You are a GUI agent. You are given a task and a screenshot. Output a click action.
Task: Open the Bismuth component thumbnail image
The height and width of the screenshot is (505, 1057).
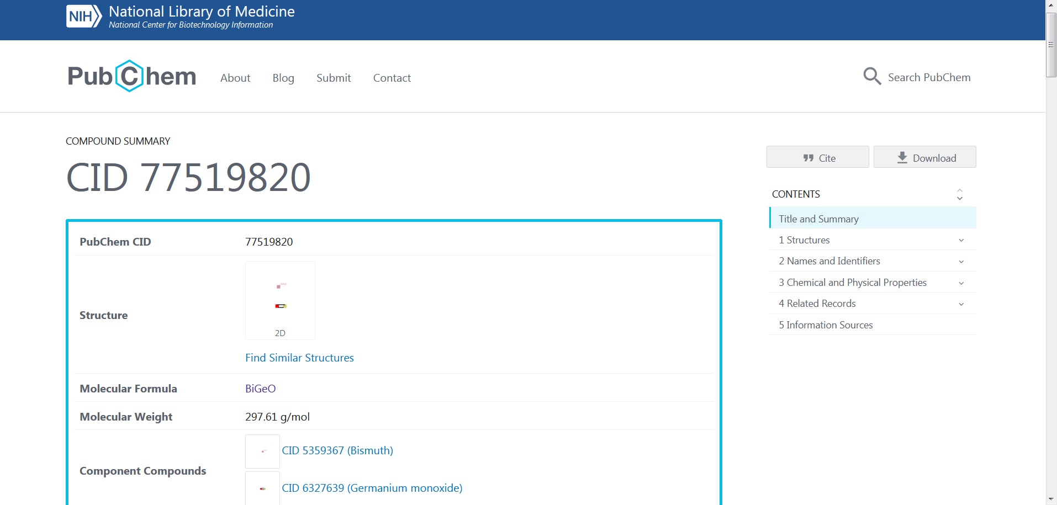click(262, 451)
